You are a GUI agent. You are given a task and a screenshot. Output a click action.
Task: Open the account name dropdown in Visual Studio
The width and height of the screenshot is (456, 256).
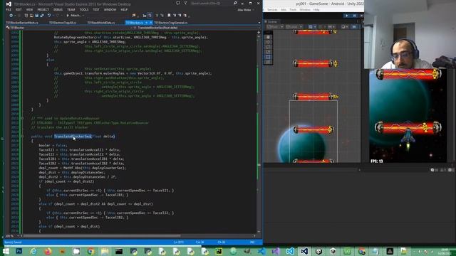tap(246, 9)
